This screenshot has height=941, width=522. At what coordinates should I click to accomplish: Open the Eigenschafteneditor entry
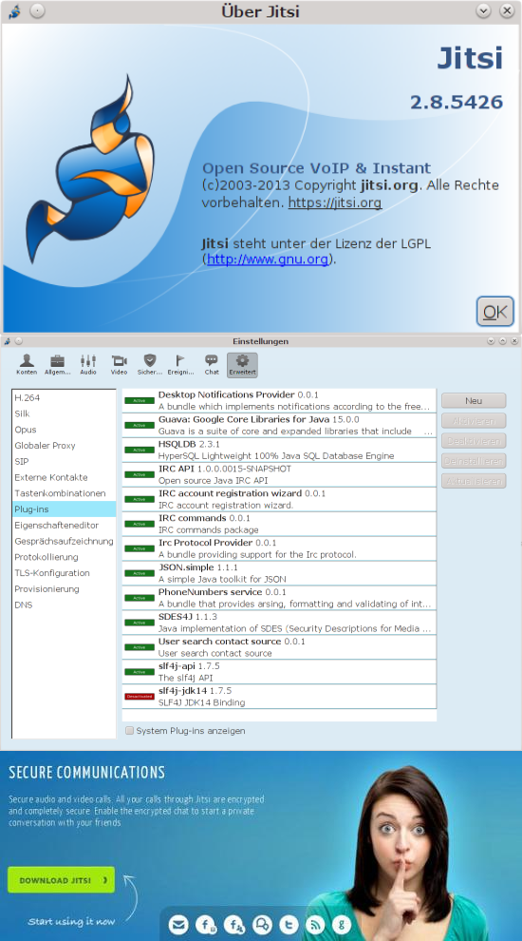(64, 525)
